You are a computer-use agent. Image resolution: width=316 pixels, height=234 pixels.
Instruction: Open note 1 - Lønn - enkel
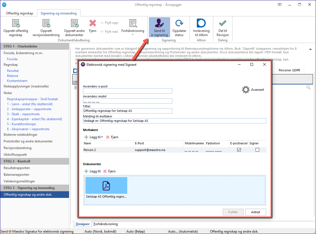(30, 104)
